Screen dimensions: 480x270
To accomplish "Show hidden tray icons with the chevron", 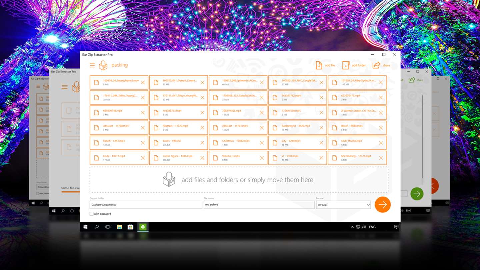I will click(352, 227).
